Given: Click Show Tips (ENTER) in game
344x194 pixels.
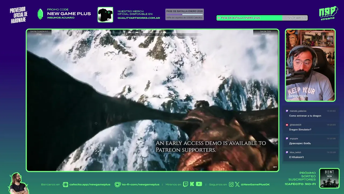Looking at the screenshot, I should pos(266,33).
